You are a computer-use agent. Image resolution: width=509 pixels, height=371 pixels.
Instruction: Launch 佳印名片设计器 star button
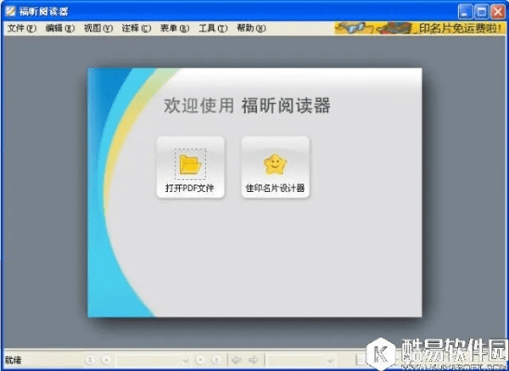click(x=275, y=167)
